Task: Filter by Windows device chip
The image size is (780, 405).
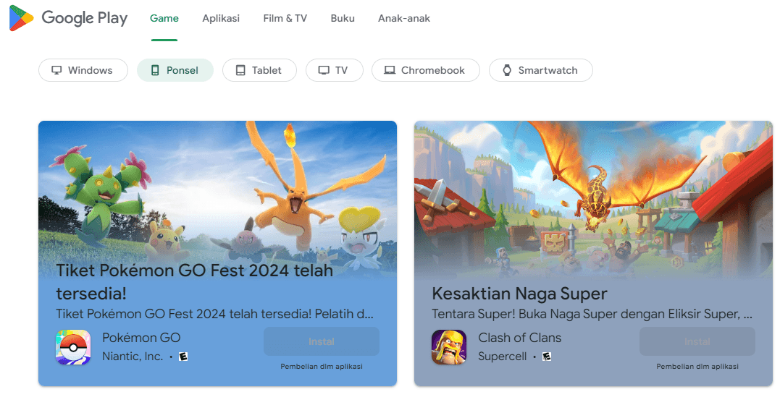Action: click(83, 70)
